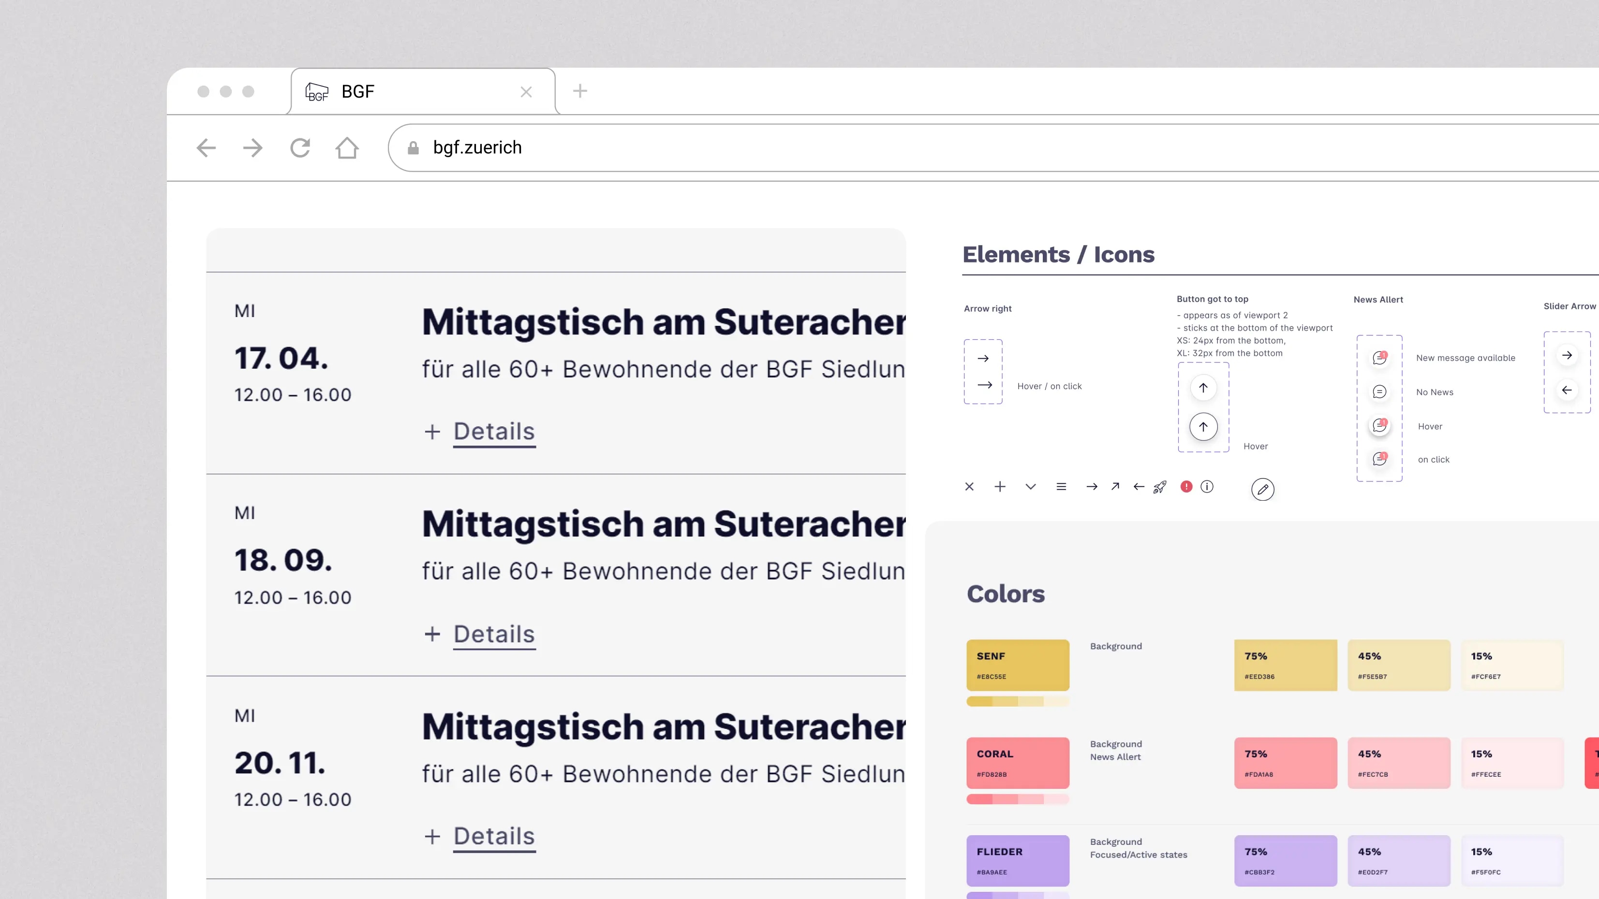Click the X close icon in the icon row
The width and height of the screenshot is (1599, 899).
coord(970,487)
